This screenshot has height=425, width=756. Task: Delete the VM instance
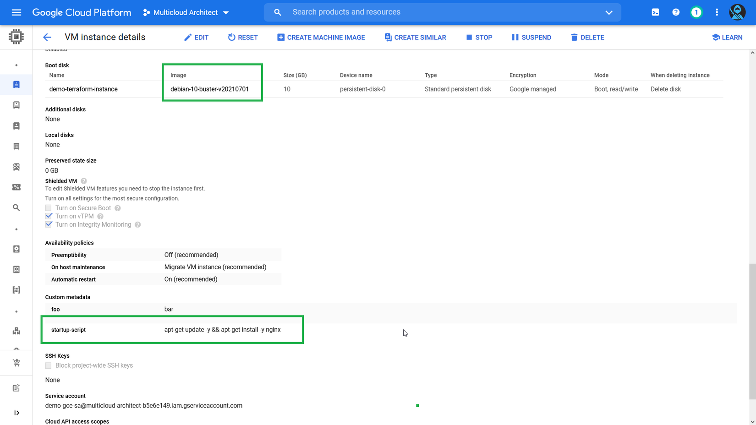[587, 38]
